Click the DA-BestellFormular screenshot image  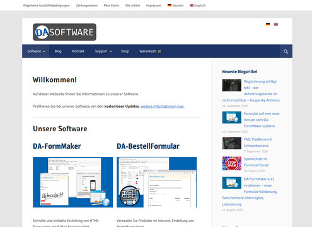(x=157, y=182)
